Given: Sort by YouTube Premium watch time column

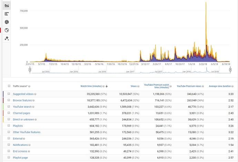Looking at the screenshot, I should [x=157, y=86].
